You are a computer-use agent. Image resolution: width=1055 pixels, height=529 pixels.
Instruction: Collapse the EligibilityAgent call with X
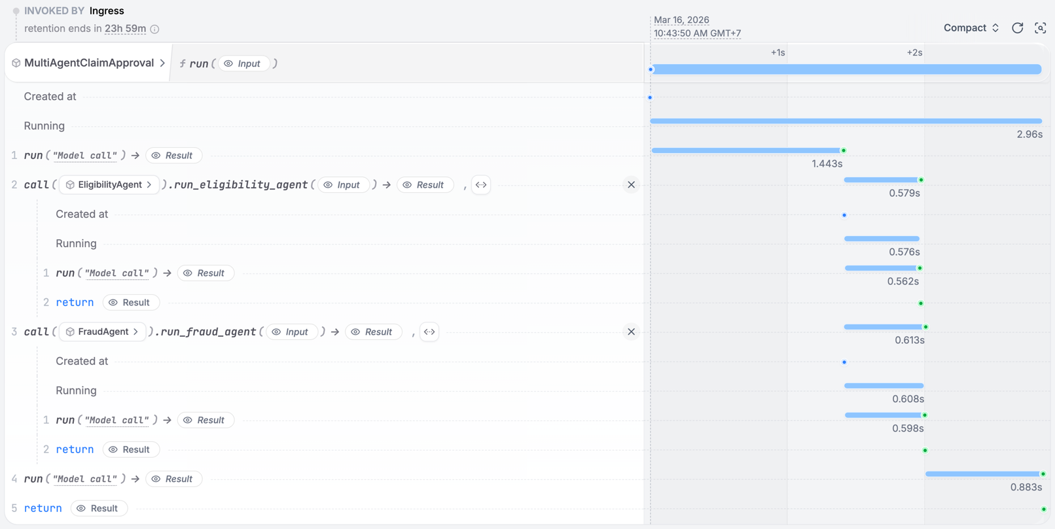[x=631, y=185]
